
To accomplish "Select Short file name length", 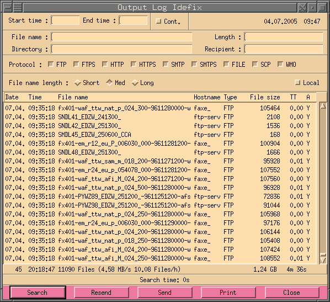I will (78, 83).
